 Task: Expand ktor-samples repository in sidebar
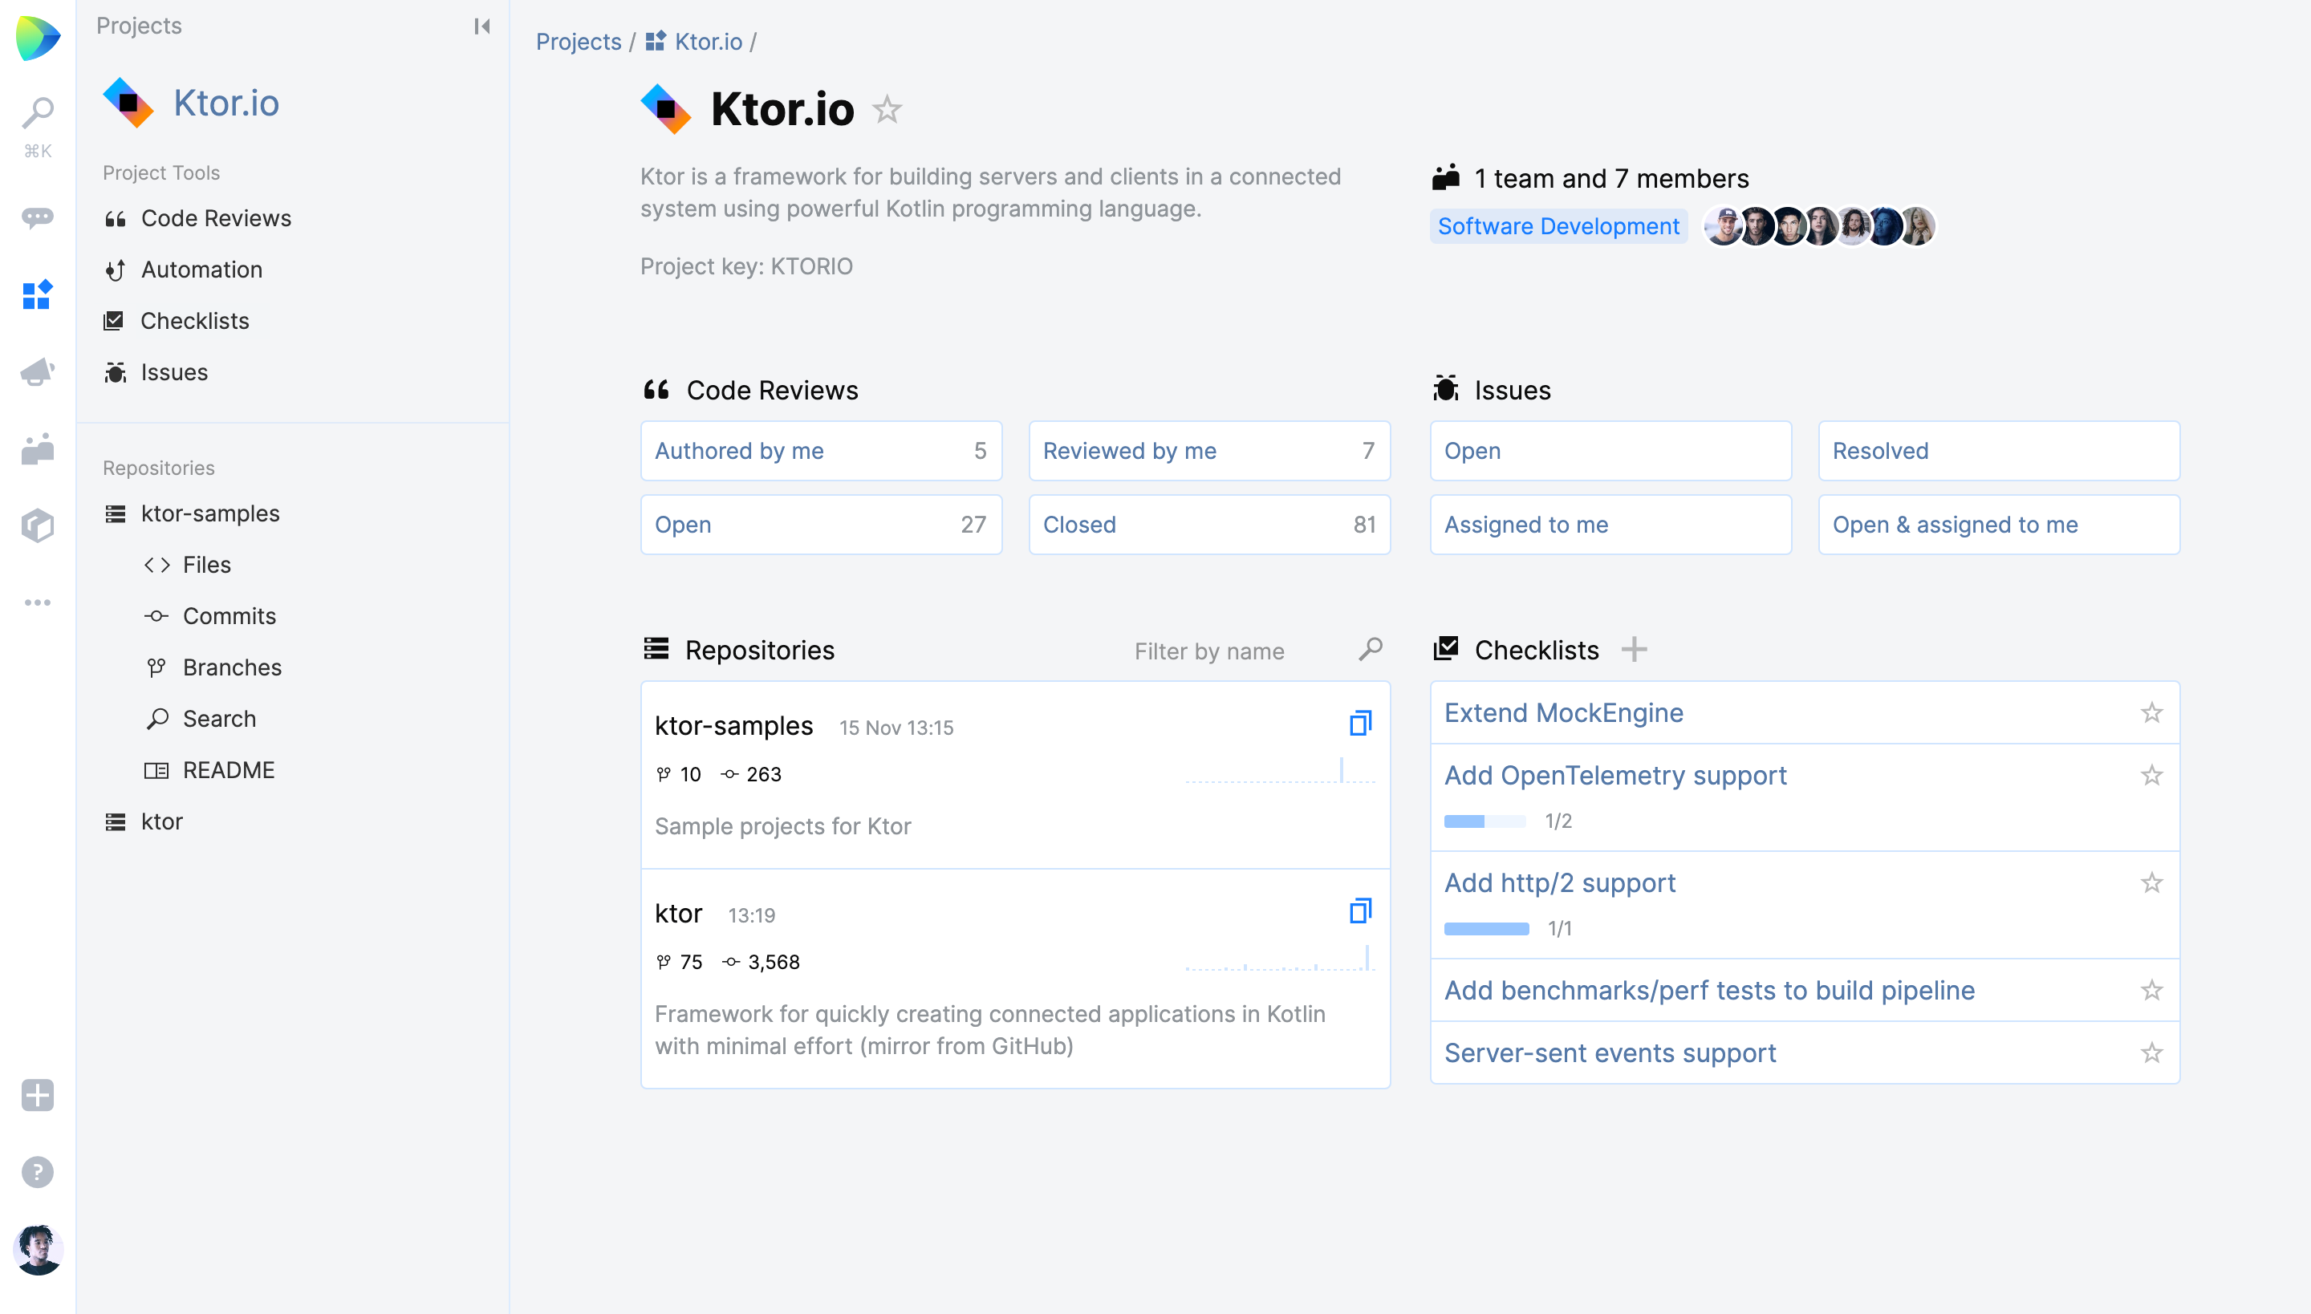click(211, 513)
